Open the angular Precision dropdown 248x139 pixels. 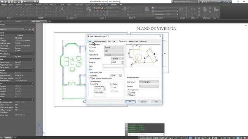point(149,86)
